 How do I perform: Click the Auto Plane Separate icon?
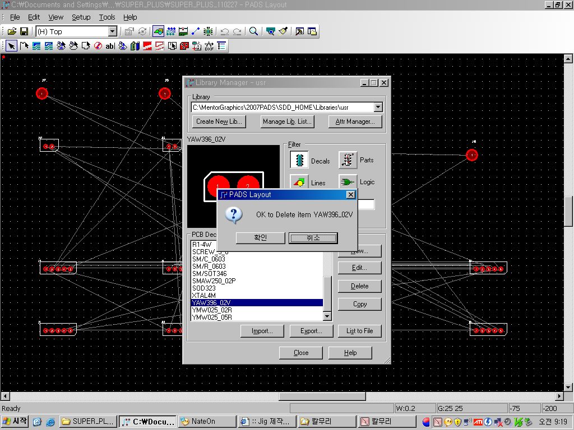click(x=172, y=46)
